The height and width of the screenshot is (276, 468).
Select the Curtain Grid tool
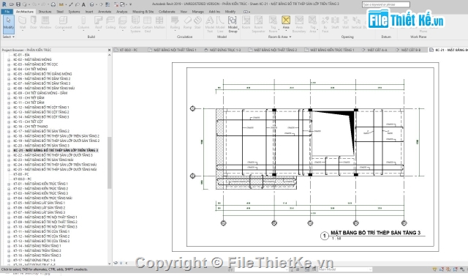[148, 24]
